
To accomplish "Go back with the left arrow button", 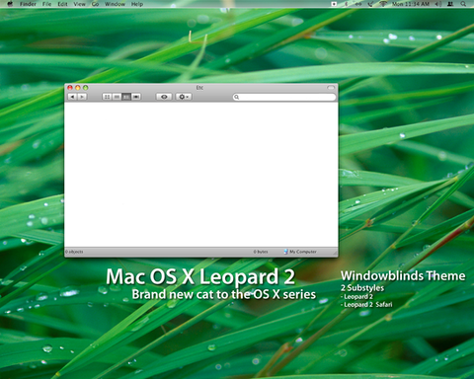I will (x=72, y=97).
